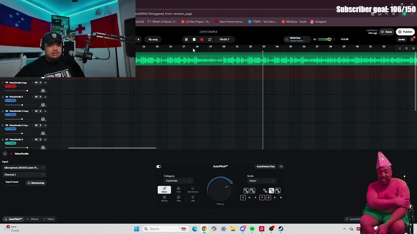The height and width of the screenshot is (234, 417).
Task: Click the AutoDetect Key button
Action: click(x=266, y=166)
